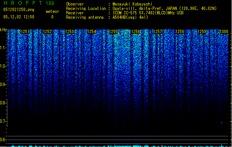Click the small blue signal spot near 0.7 kHz
The width and height of the screenshot is (232, 147).
tap(222, 123)
